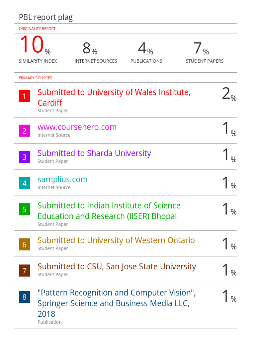Click the dark blue number 8 badge
This screenshot has width=255, height=341.
coord(24,297)
